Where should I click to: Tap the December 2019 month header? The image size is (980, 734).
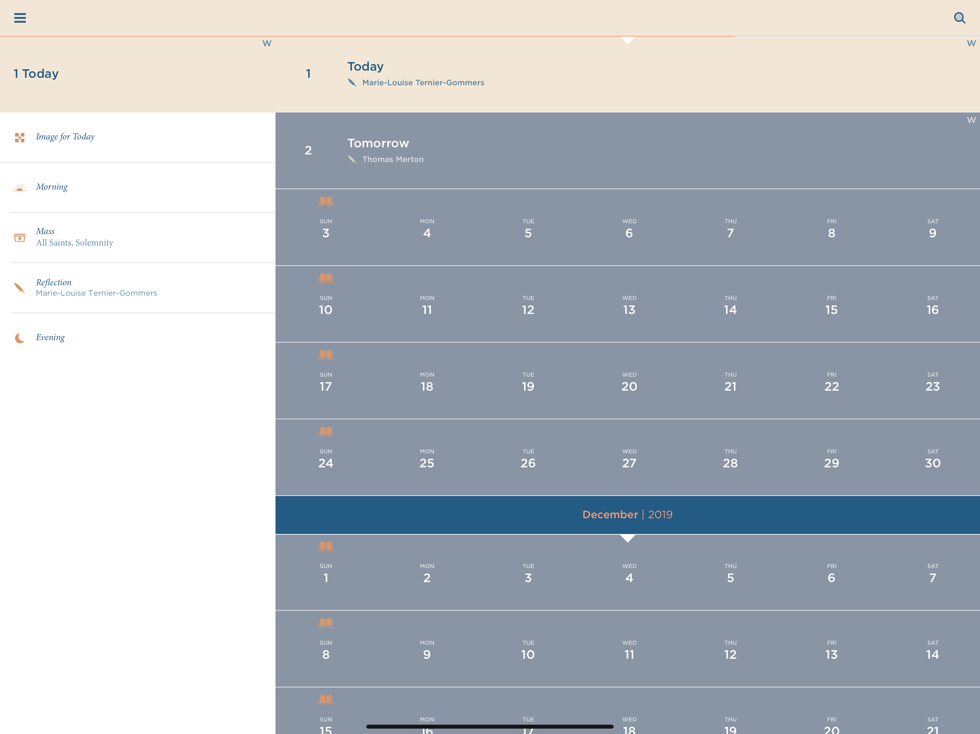point(627,514)
